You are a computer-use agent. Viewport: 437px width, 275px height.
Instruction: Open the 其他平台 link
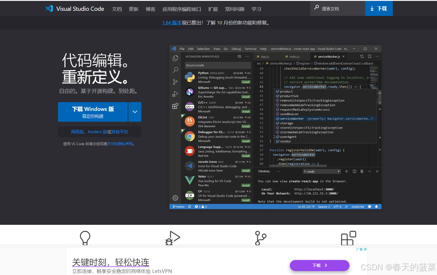120,132
